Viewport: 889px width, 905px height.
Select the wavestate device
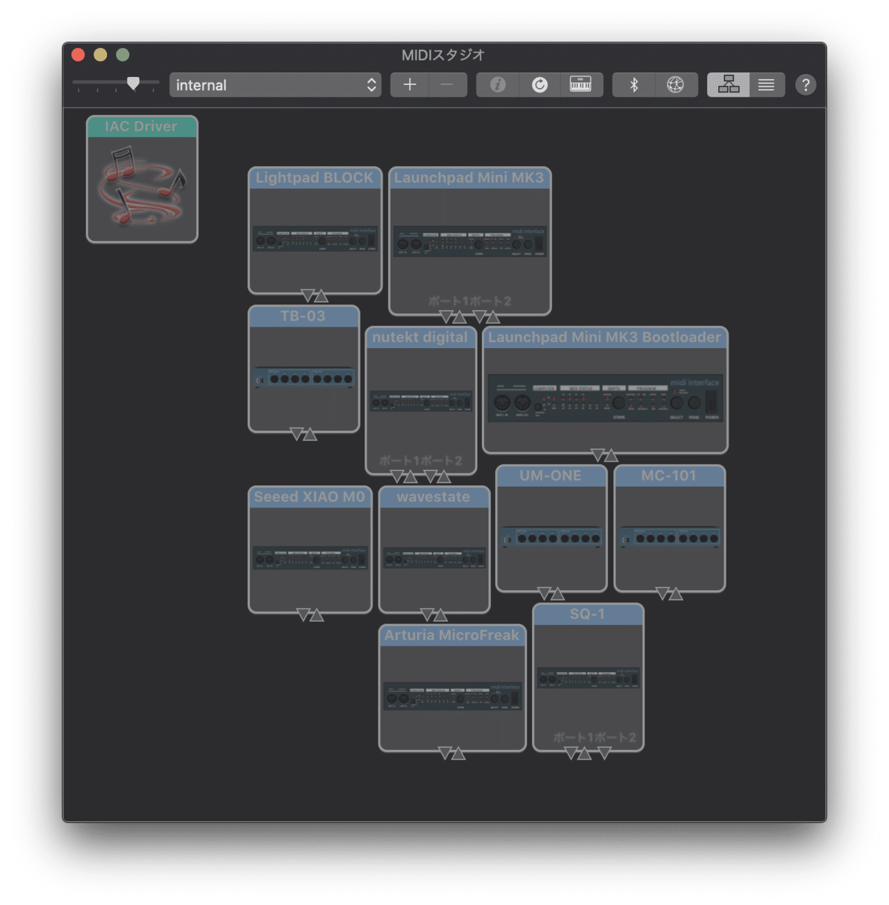point(434,549)
